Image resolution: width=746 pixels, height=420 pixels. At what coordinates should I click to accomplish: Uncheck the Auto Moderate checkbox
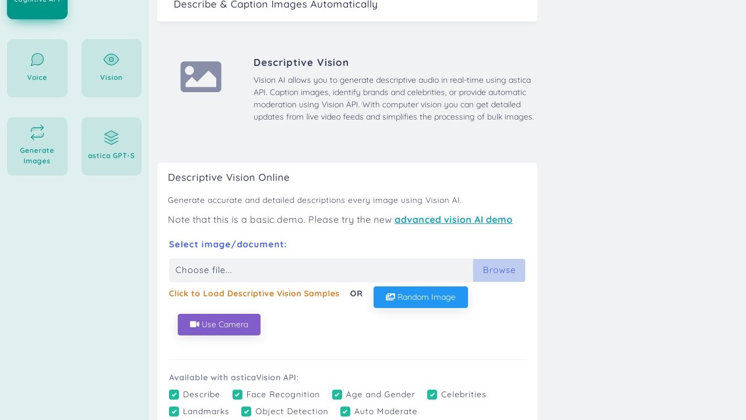click(x=346, y=412)
